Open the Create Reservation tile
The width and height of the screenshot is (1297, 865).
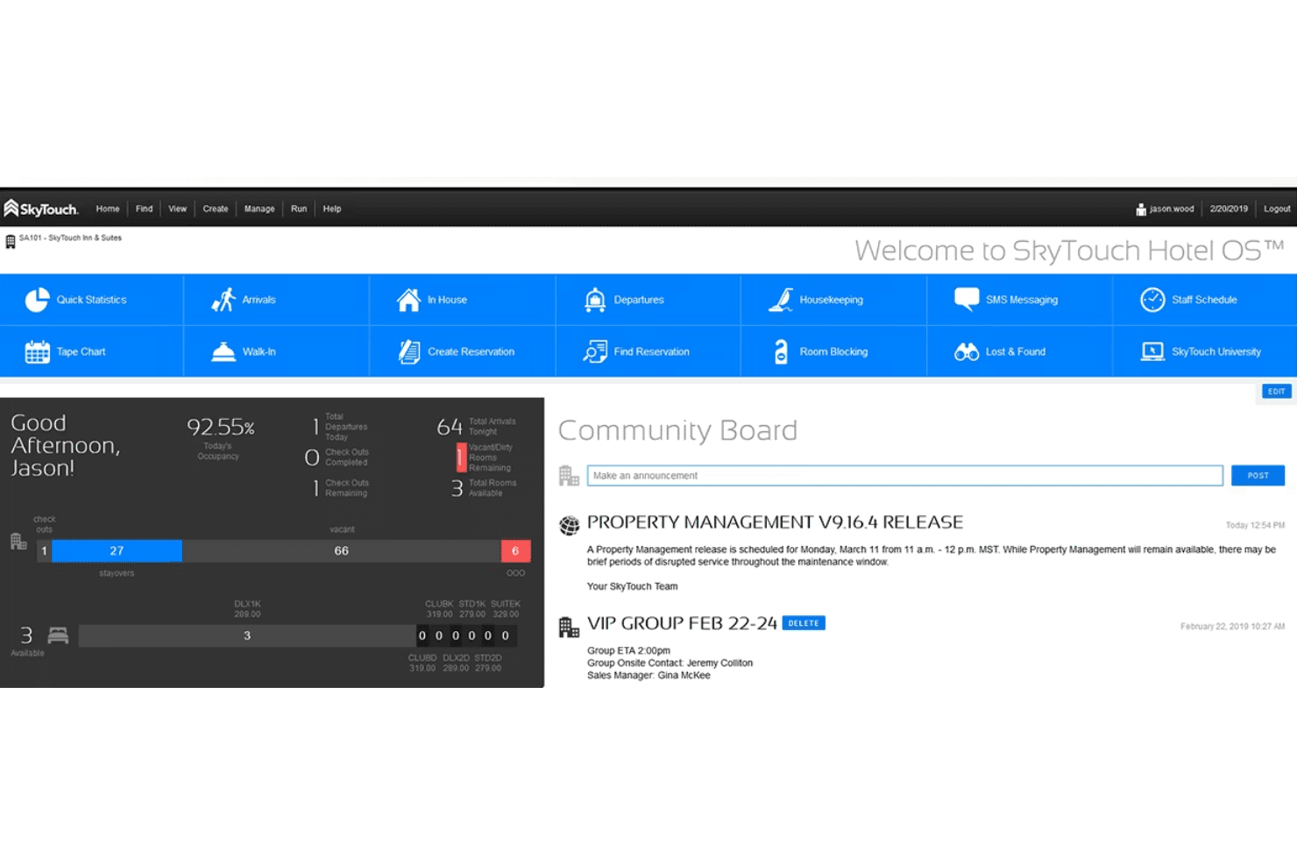[x=462, y=351]
